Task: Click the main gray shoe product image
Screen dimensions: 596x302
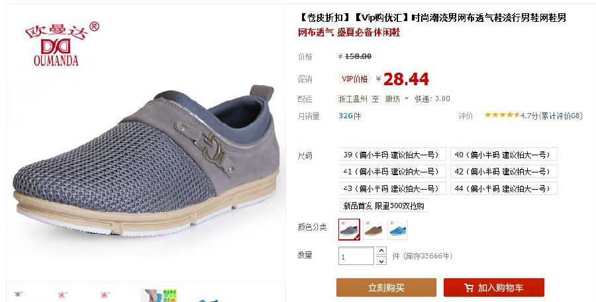Action: click(146, 159)
